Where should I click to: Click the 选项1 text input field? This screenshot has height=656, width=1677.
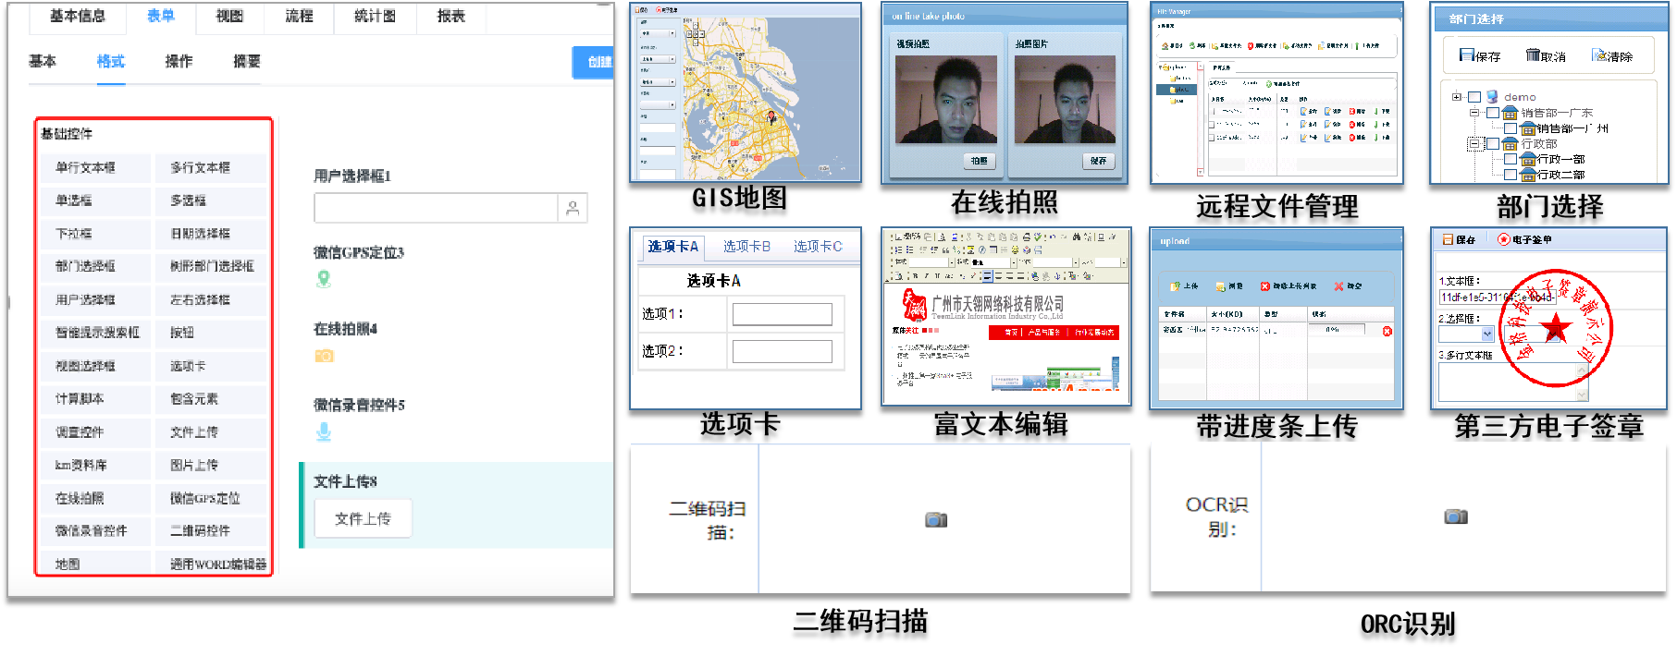[782, 314]
